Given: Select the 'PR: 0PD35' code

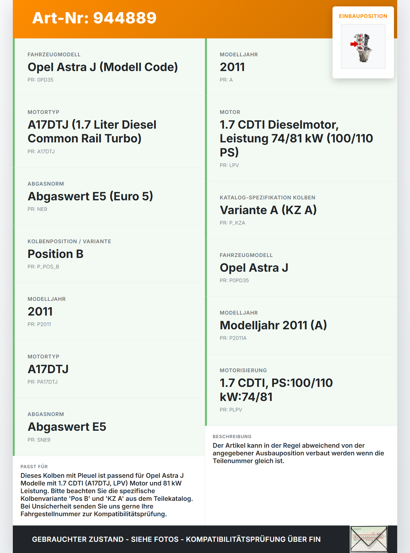Looking at the screenshot, I should point(40,80).
